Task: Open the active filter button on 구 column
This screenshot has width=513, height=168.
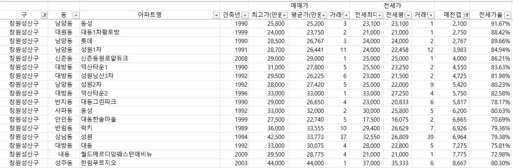Action: pos(45,15)
